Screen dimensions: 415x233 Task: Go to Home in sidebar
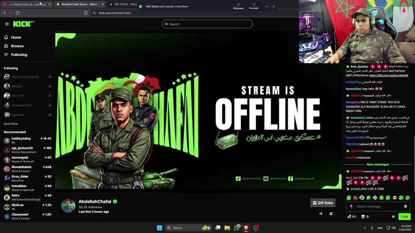[x=13, y=38]
